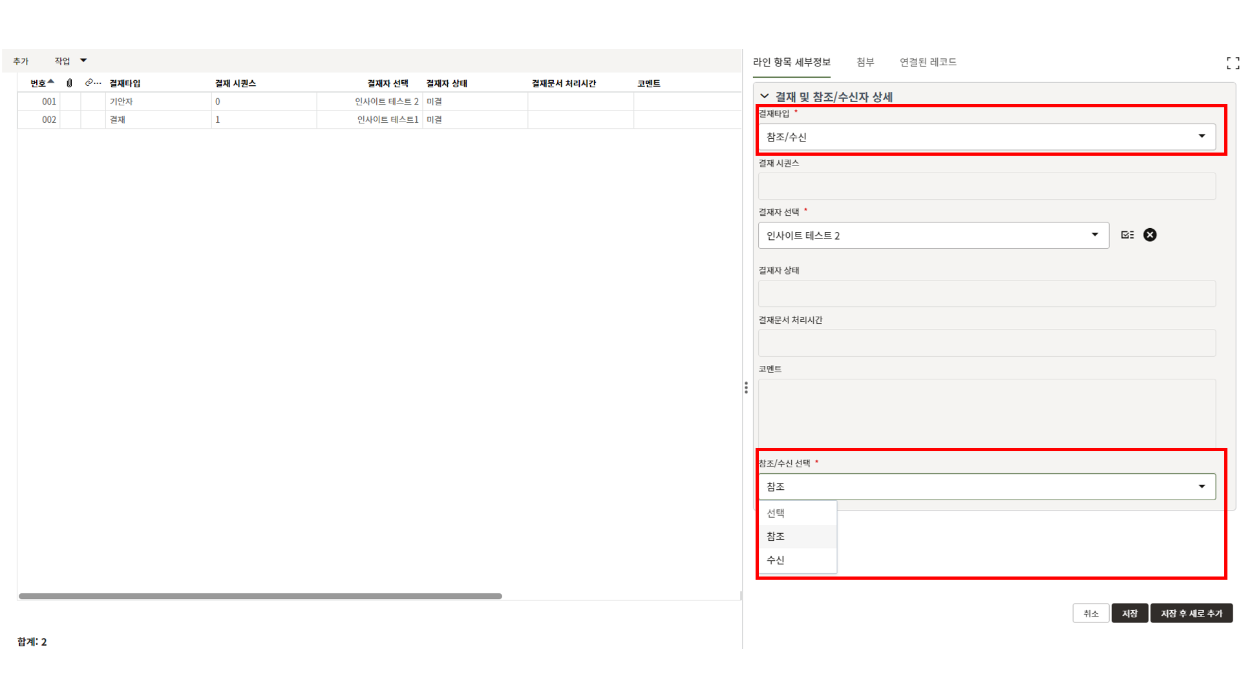
Task: Click the clear approver X icon
Action: point(1150,235)
